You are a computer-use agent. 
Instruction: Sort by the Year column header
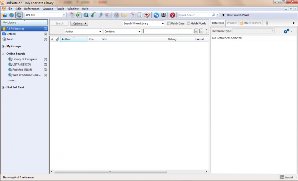click(x=93, y=39)
